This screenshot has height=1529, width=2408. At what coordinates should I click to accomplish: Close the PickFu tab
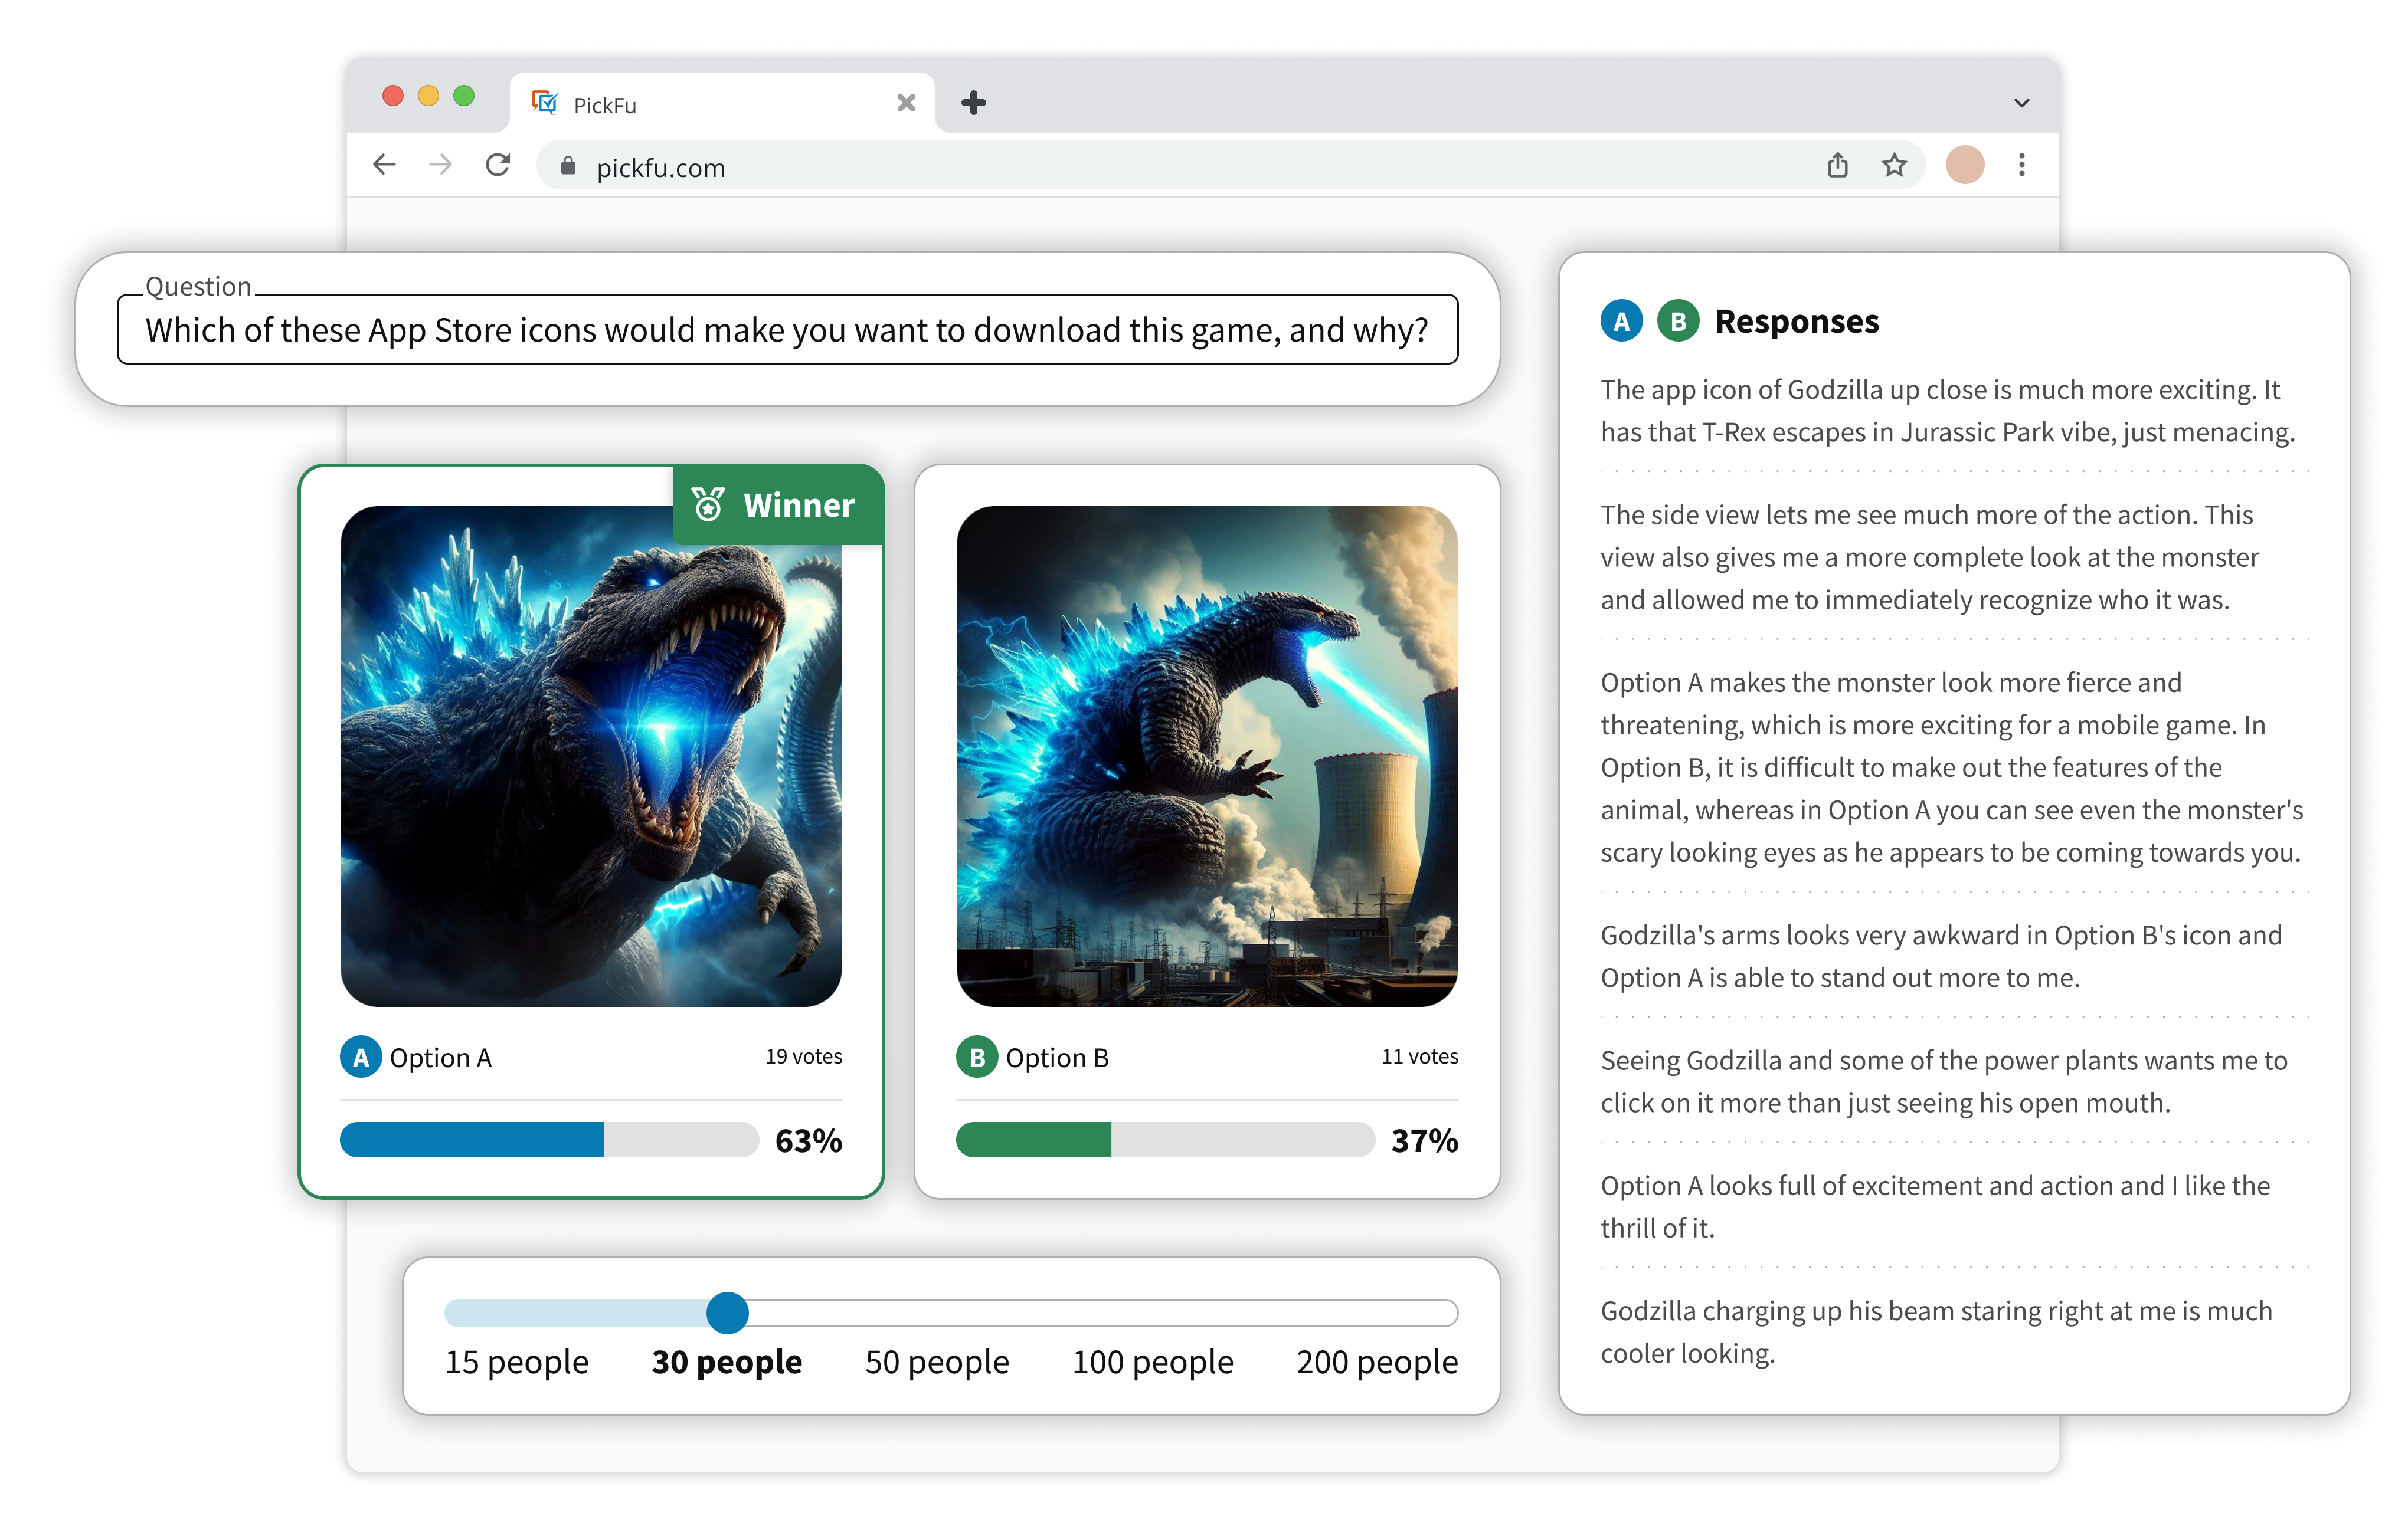pos(906,103)
